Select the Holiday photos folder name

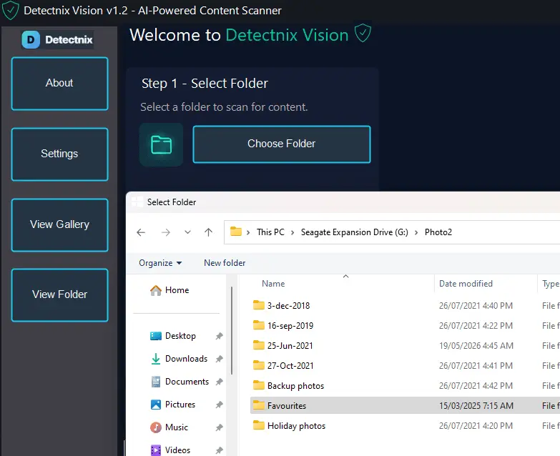tap(296, 426)
